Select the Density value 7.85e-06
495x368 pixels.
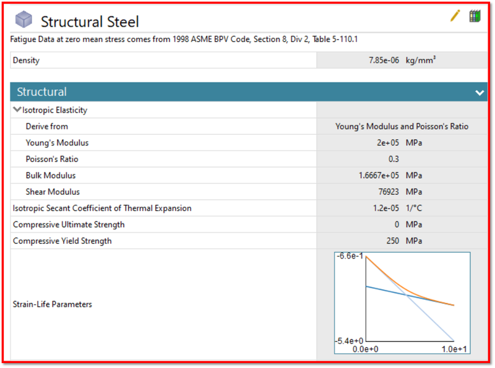pos(384,60)
